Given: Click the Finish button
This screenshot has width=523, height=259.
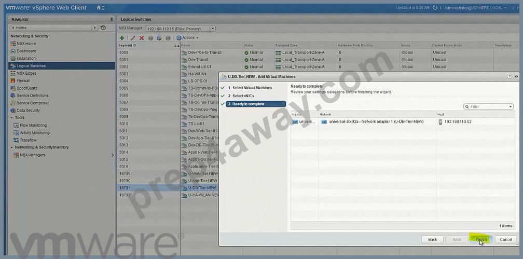Looking at the screenshot, I should pos(481,239).
